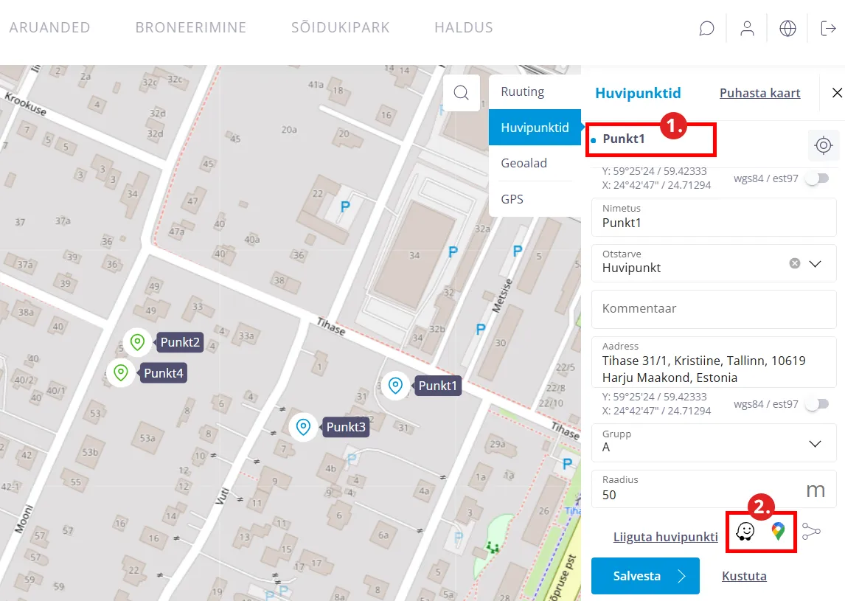Select the Punkt3 map marker

click(302, 426)
